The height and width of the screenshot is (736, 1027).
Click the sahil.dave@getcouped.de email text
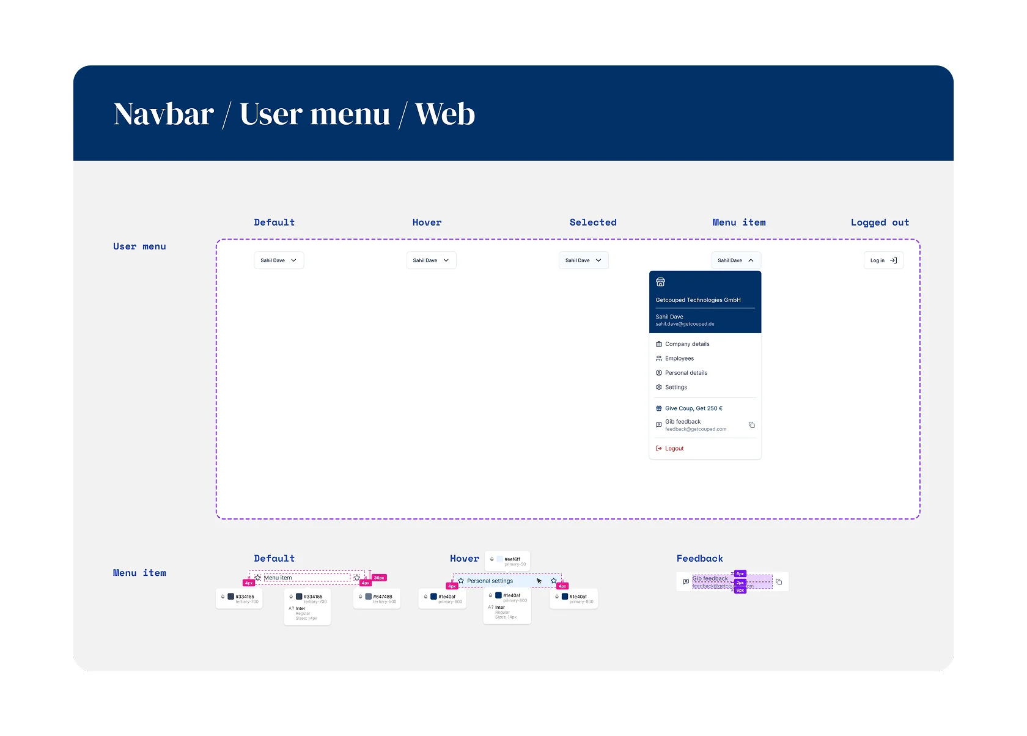(685, 324)
